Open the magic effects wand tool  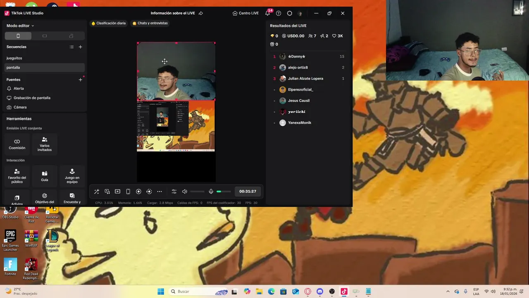[x=97, y=191]
